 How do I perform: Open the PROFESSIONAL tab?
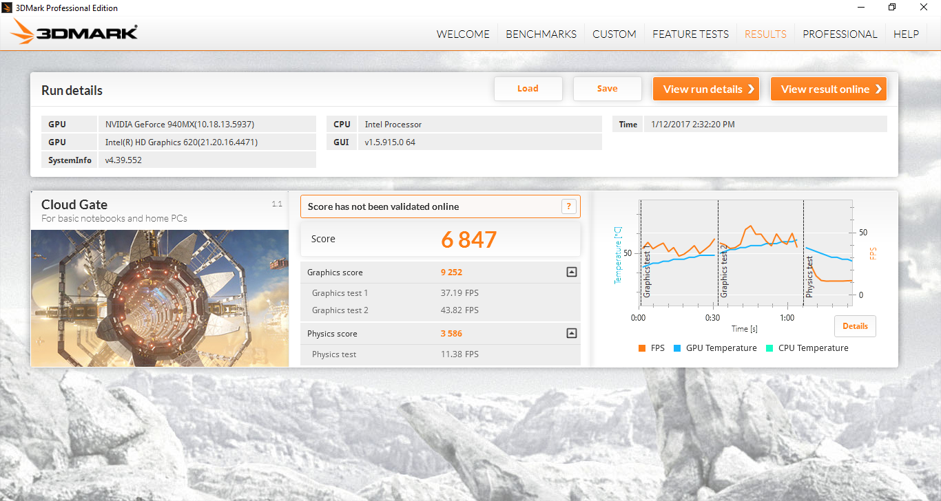(840, 34)
